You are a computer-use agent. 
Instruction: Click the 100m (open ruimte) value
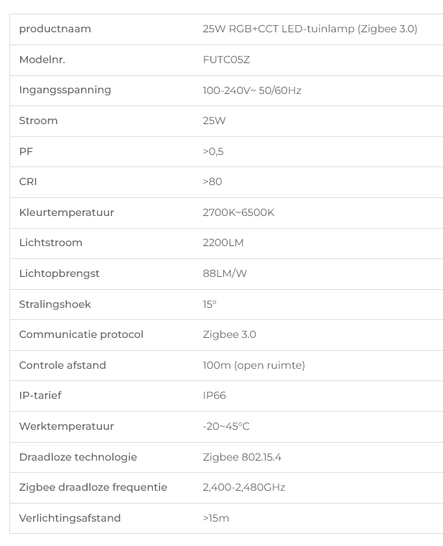pos(253,365)
